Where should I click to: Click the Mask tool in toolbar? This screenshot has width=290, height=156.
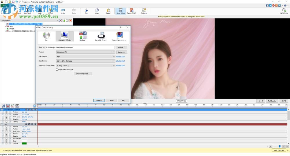(39, 11)
